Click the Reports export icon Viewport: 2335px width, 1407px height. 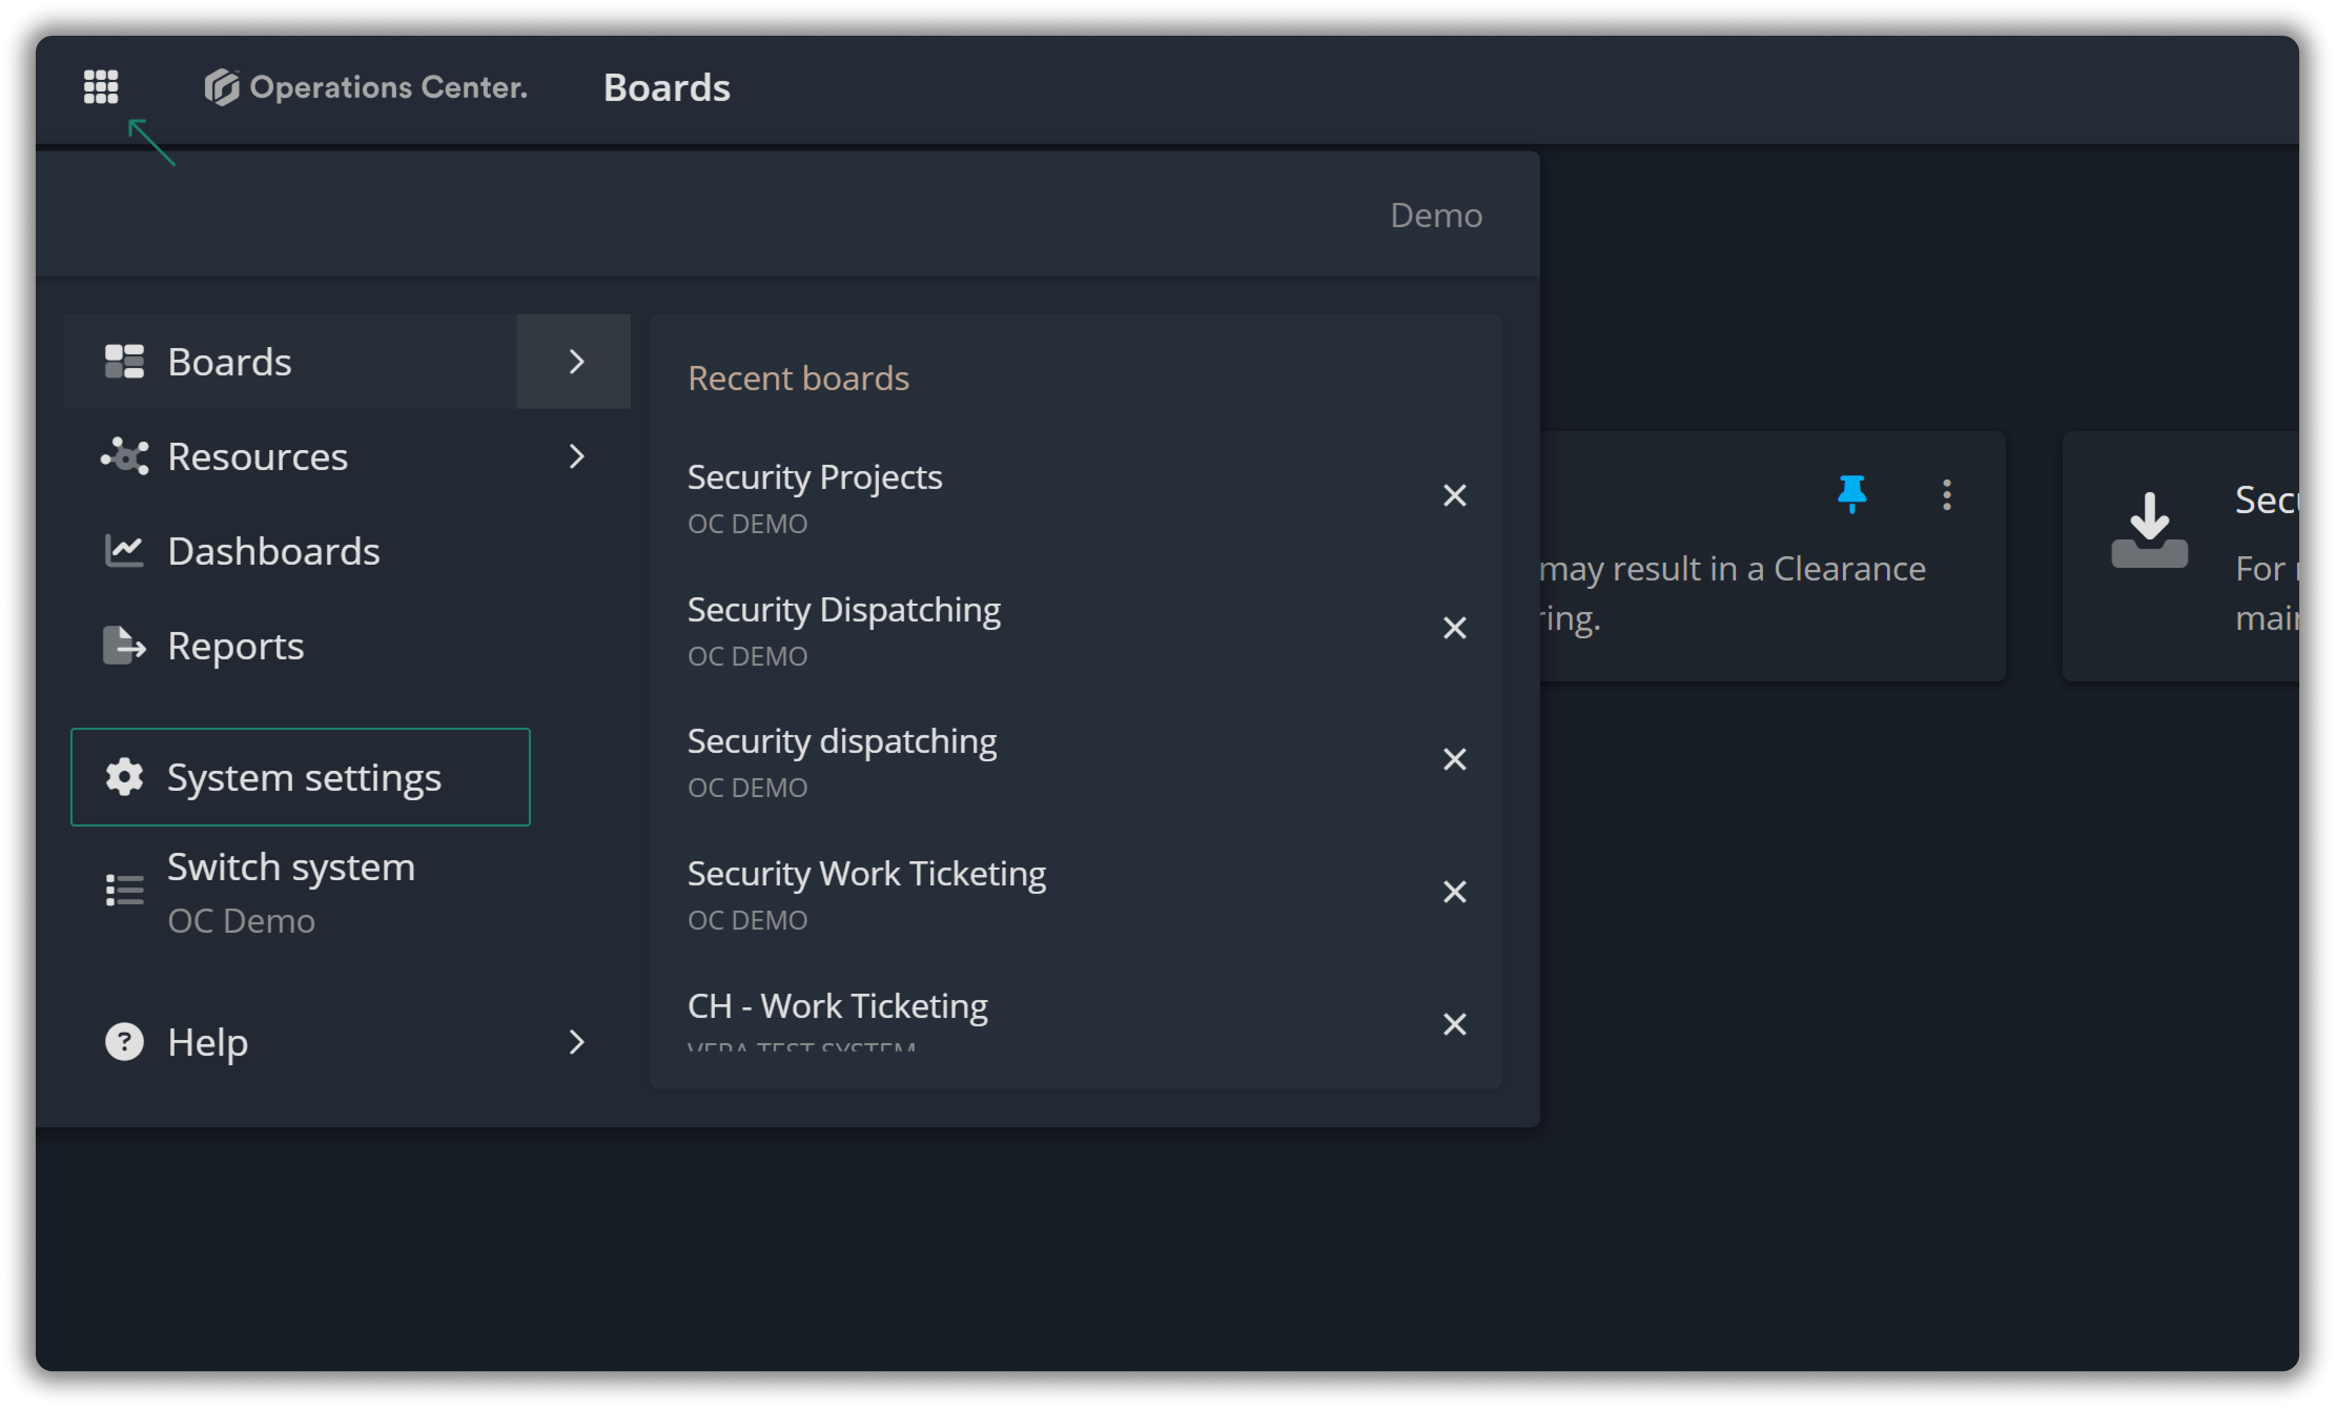pyautogui.click(x=124, y=646)
